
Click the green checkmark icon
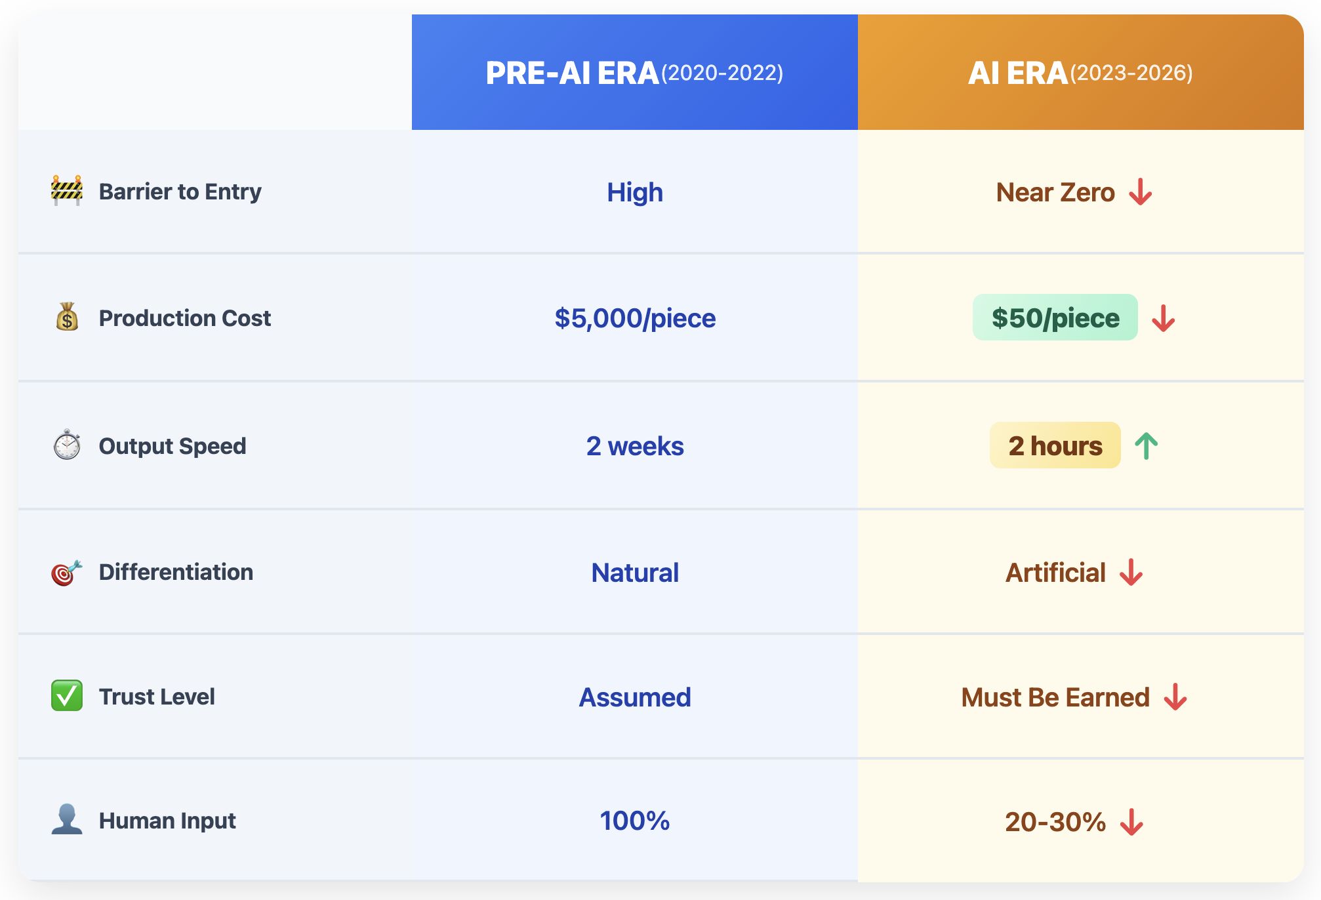pyautogui.click(x=67, y=696)
